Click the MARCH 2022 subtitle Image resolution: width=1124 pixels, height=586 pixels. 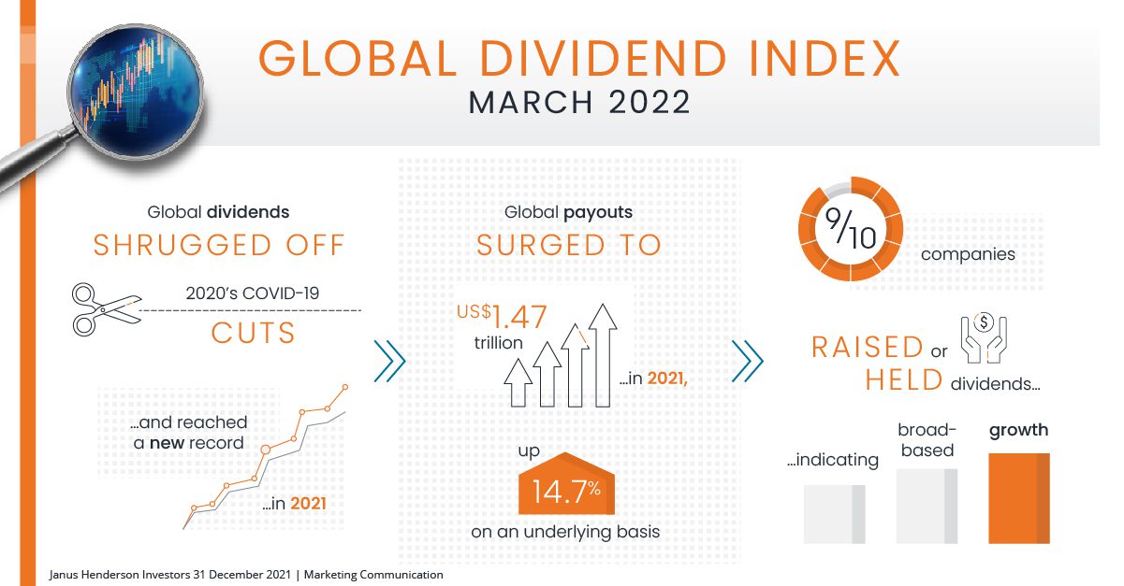pos(579,102)
